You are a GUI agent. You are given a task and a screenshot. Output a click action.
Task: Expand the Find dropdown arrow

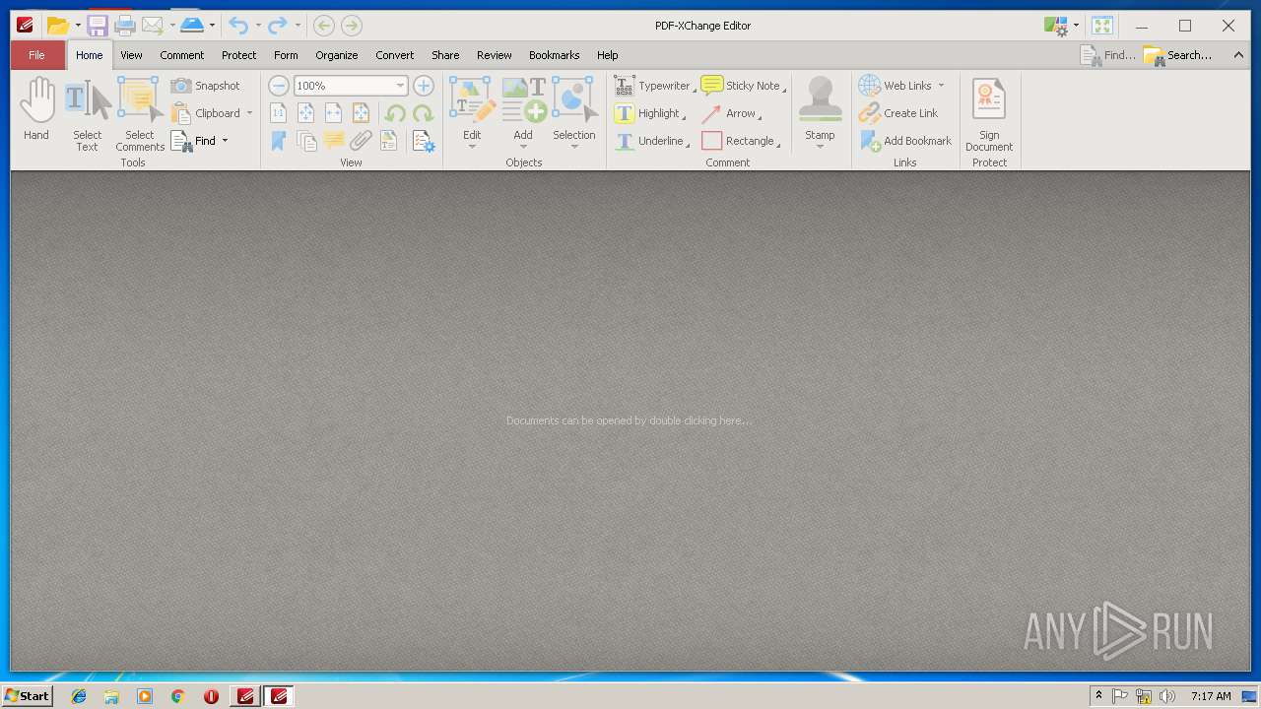225,141
